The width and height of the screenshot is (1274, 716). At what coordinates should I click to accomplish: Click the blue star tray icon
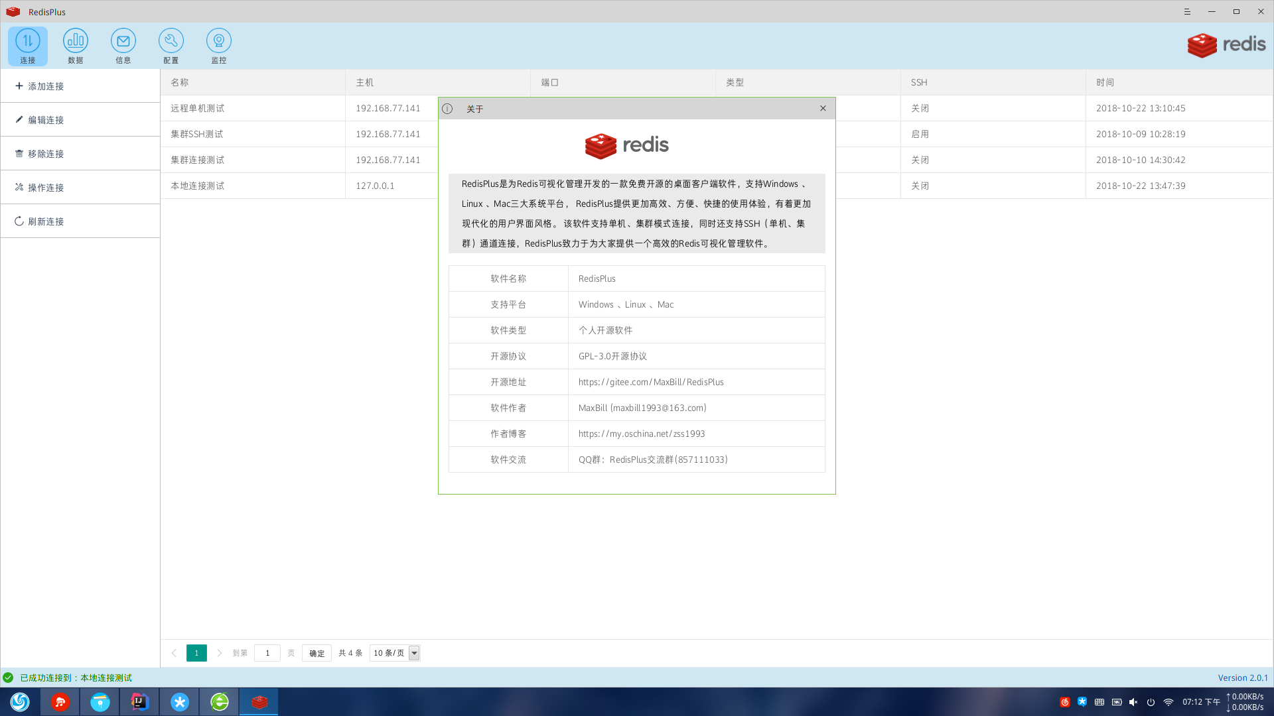(x=1082, y=701)
